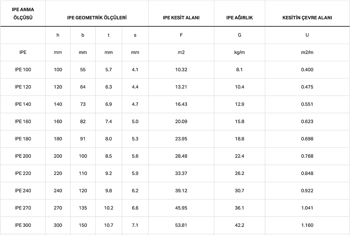The image size is (350, 235).
Task: Click the perimeter value 0.551
Action: coord(307,104)
